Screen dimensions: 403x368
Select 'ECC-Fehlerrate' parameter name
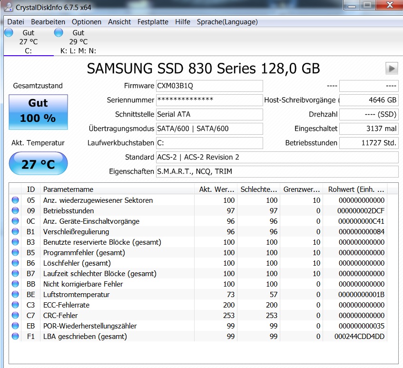pyautogui.click(x=66, y=305)
